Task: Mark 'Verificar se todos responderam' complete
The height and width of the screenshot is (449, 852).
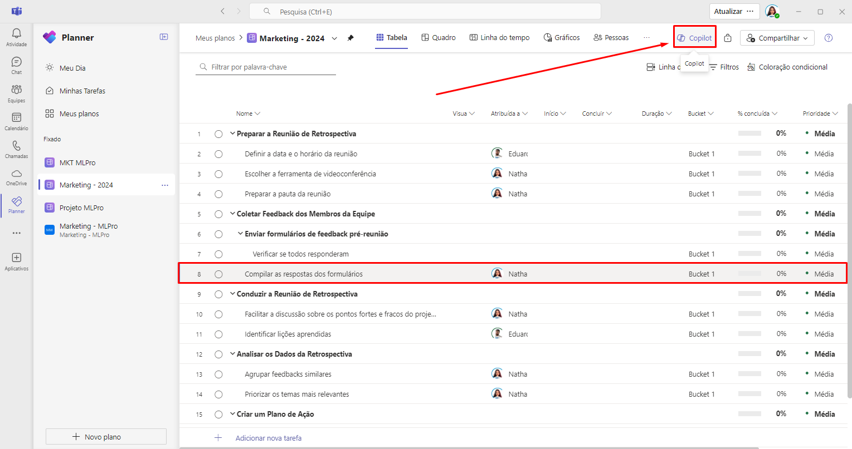Action: (x=218, y=254)
